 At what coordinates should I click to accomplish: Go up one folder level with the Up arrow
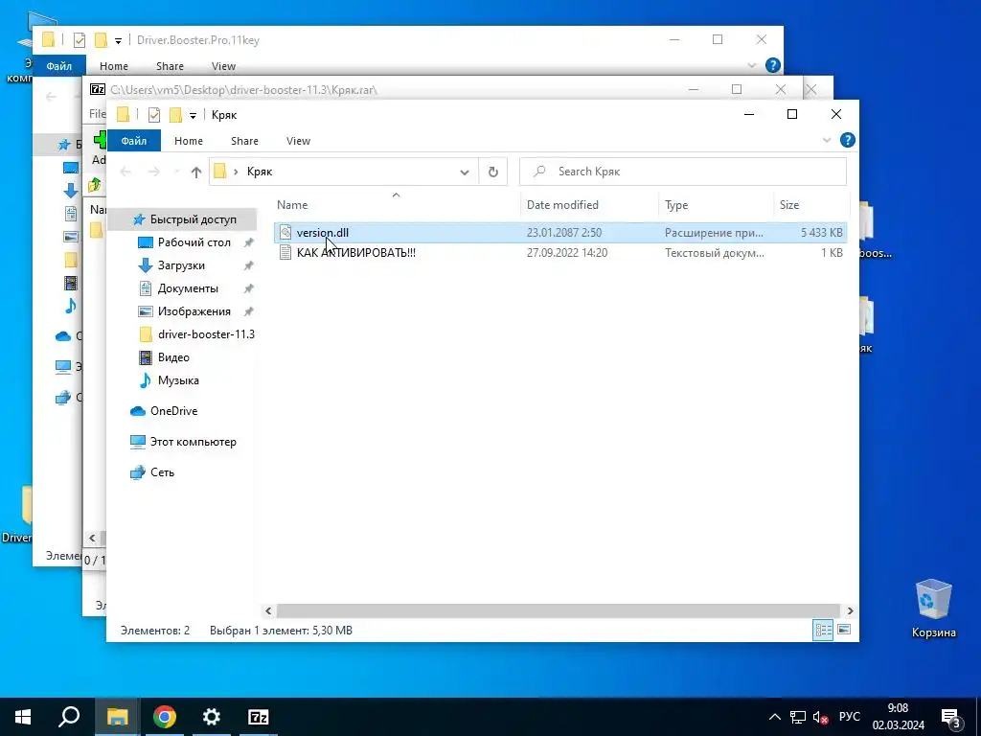tap(196, 172)
